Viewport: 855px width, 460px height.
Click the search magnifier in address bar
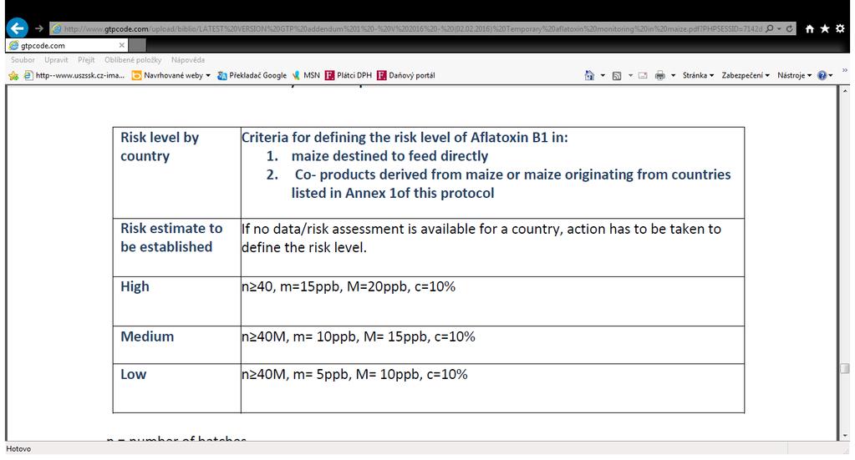click(770, 28)
